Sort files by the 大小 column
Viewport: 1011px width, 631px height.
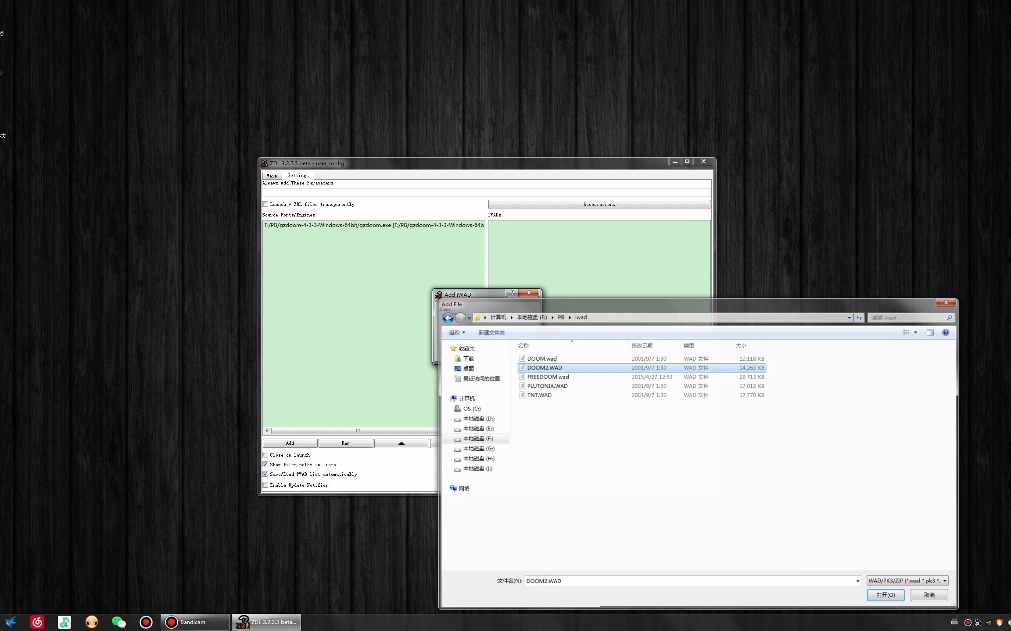click(x=750, y=346)
